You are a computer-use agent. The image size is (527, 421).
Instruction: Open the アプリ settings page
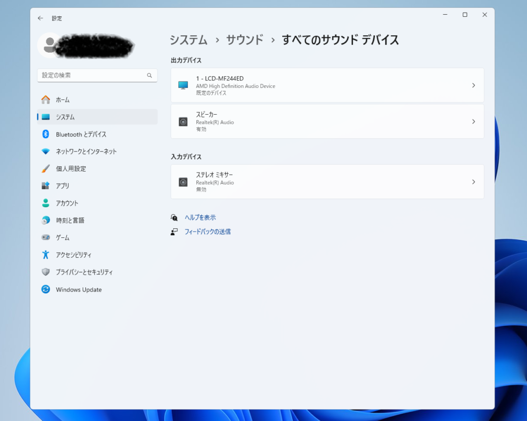click(x=97, y=186)
